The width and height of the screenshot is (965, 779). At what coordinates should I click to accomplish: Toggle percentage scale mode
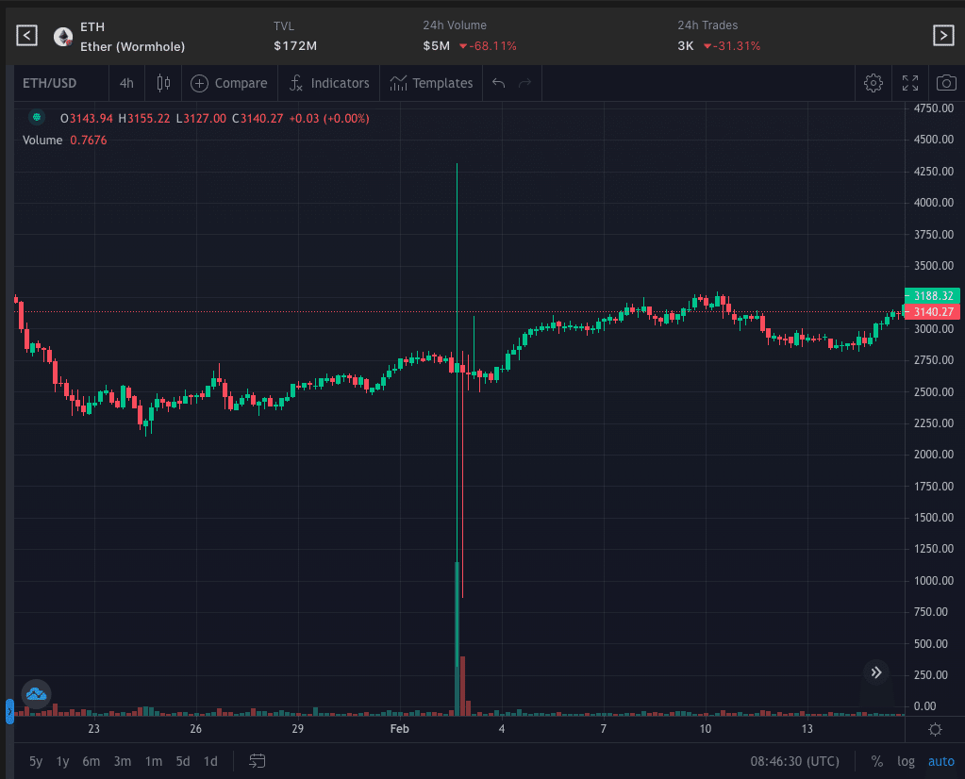pyautogui.click(x=877, y=761)
